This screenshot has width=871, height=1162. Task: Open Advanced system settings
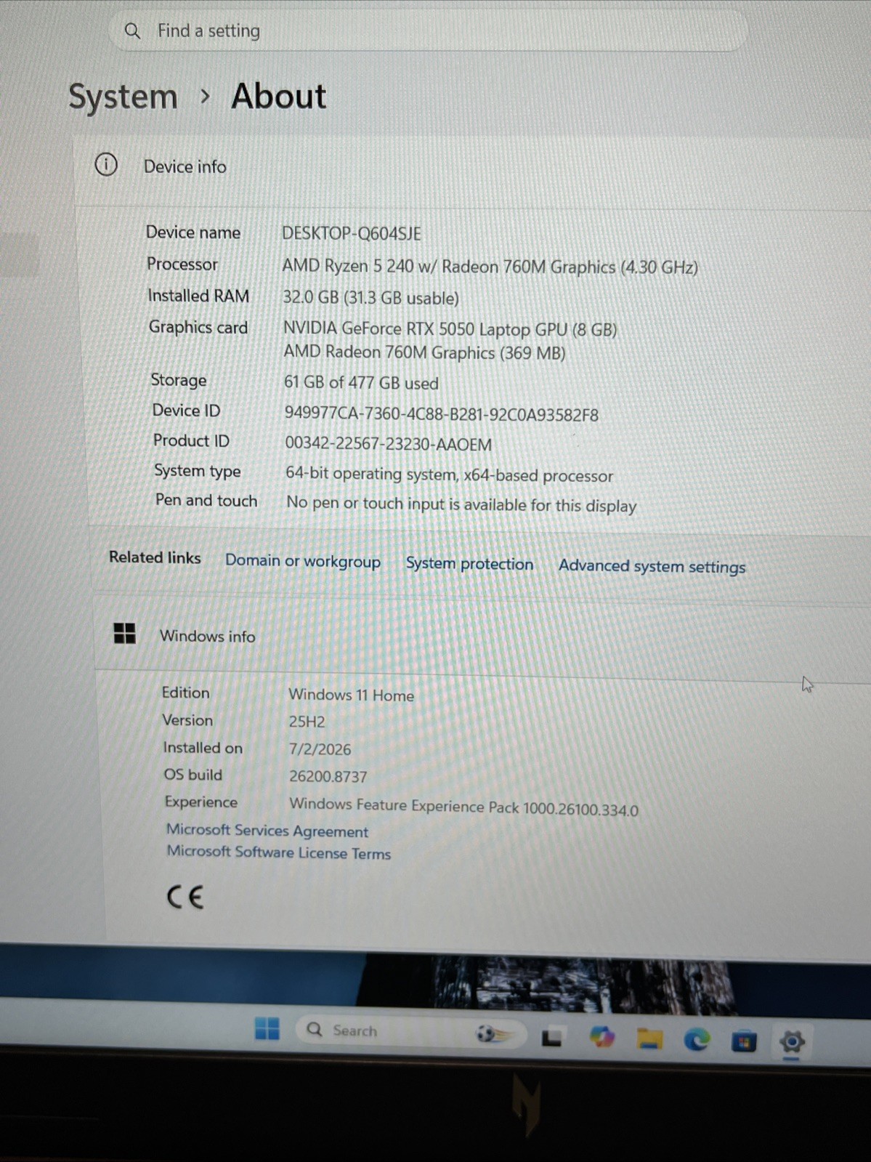(x=652, y=567)
